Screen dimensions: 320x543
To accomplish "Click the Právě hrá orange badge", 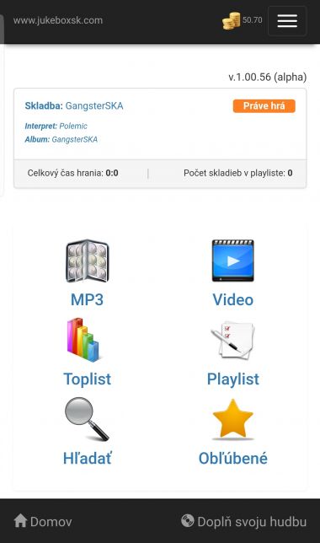I will coord(264,106).
